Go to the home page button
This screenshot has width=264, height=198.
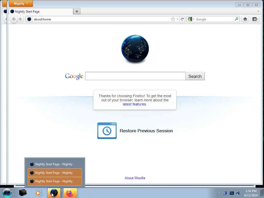pos(245,19)
